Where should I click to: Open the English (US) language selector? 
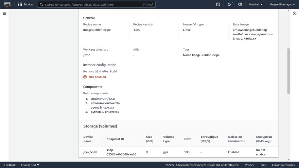click(x=30, y=165)
